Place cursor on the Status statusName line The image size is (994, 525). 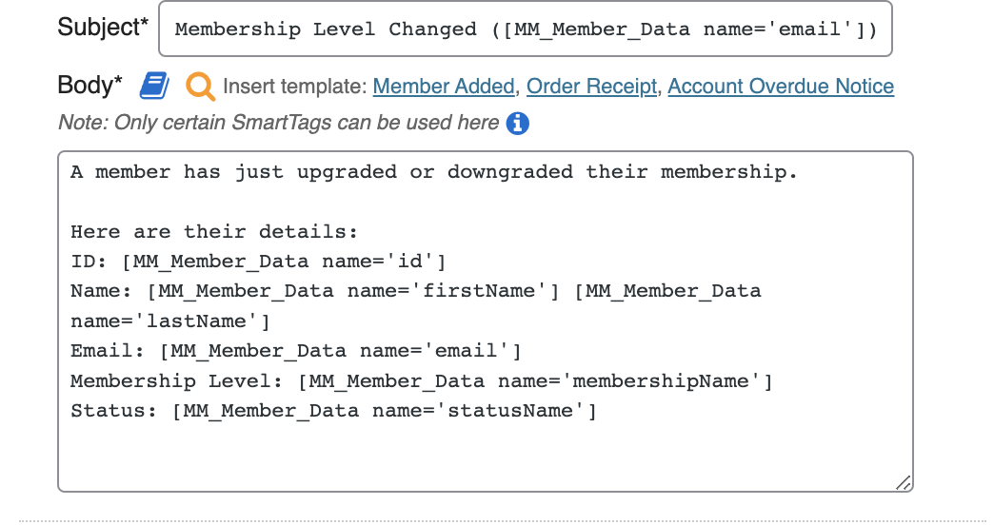(x=333, y=411)
